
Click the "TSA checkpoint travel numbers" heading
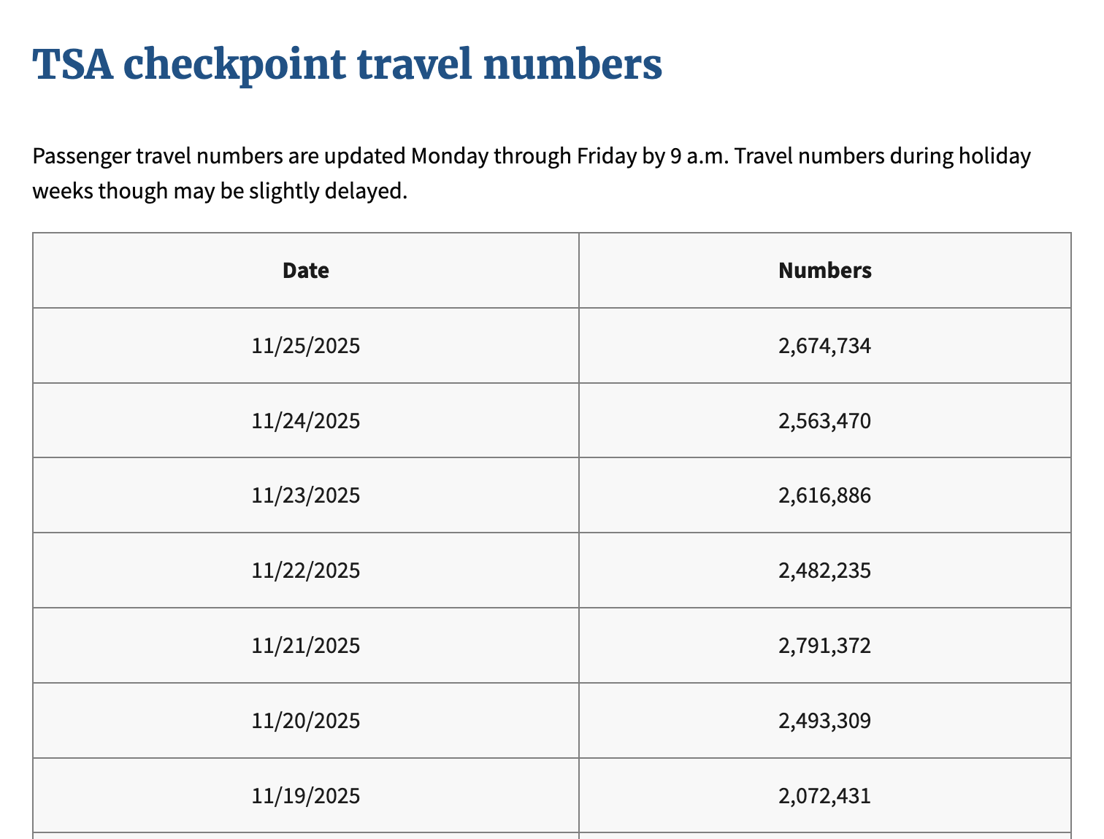(348, 64)
